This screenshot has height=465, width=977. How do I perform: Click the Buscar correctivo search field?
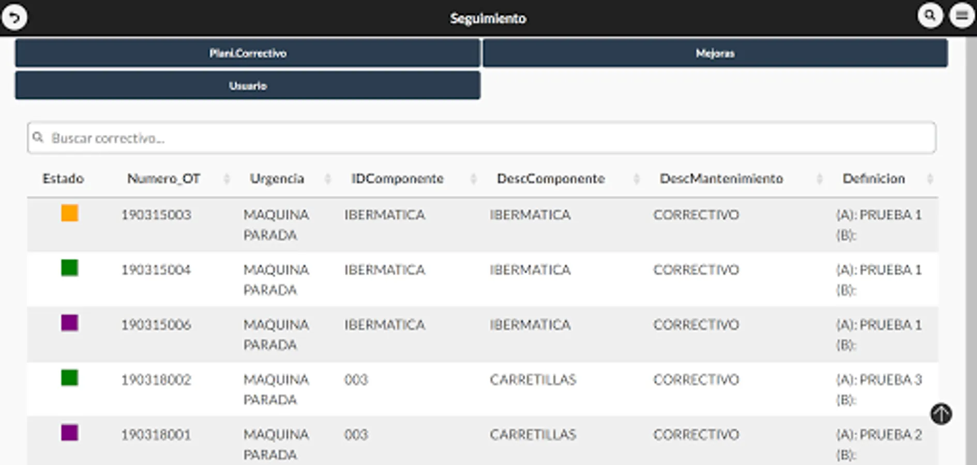(x=482, y=137)
